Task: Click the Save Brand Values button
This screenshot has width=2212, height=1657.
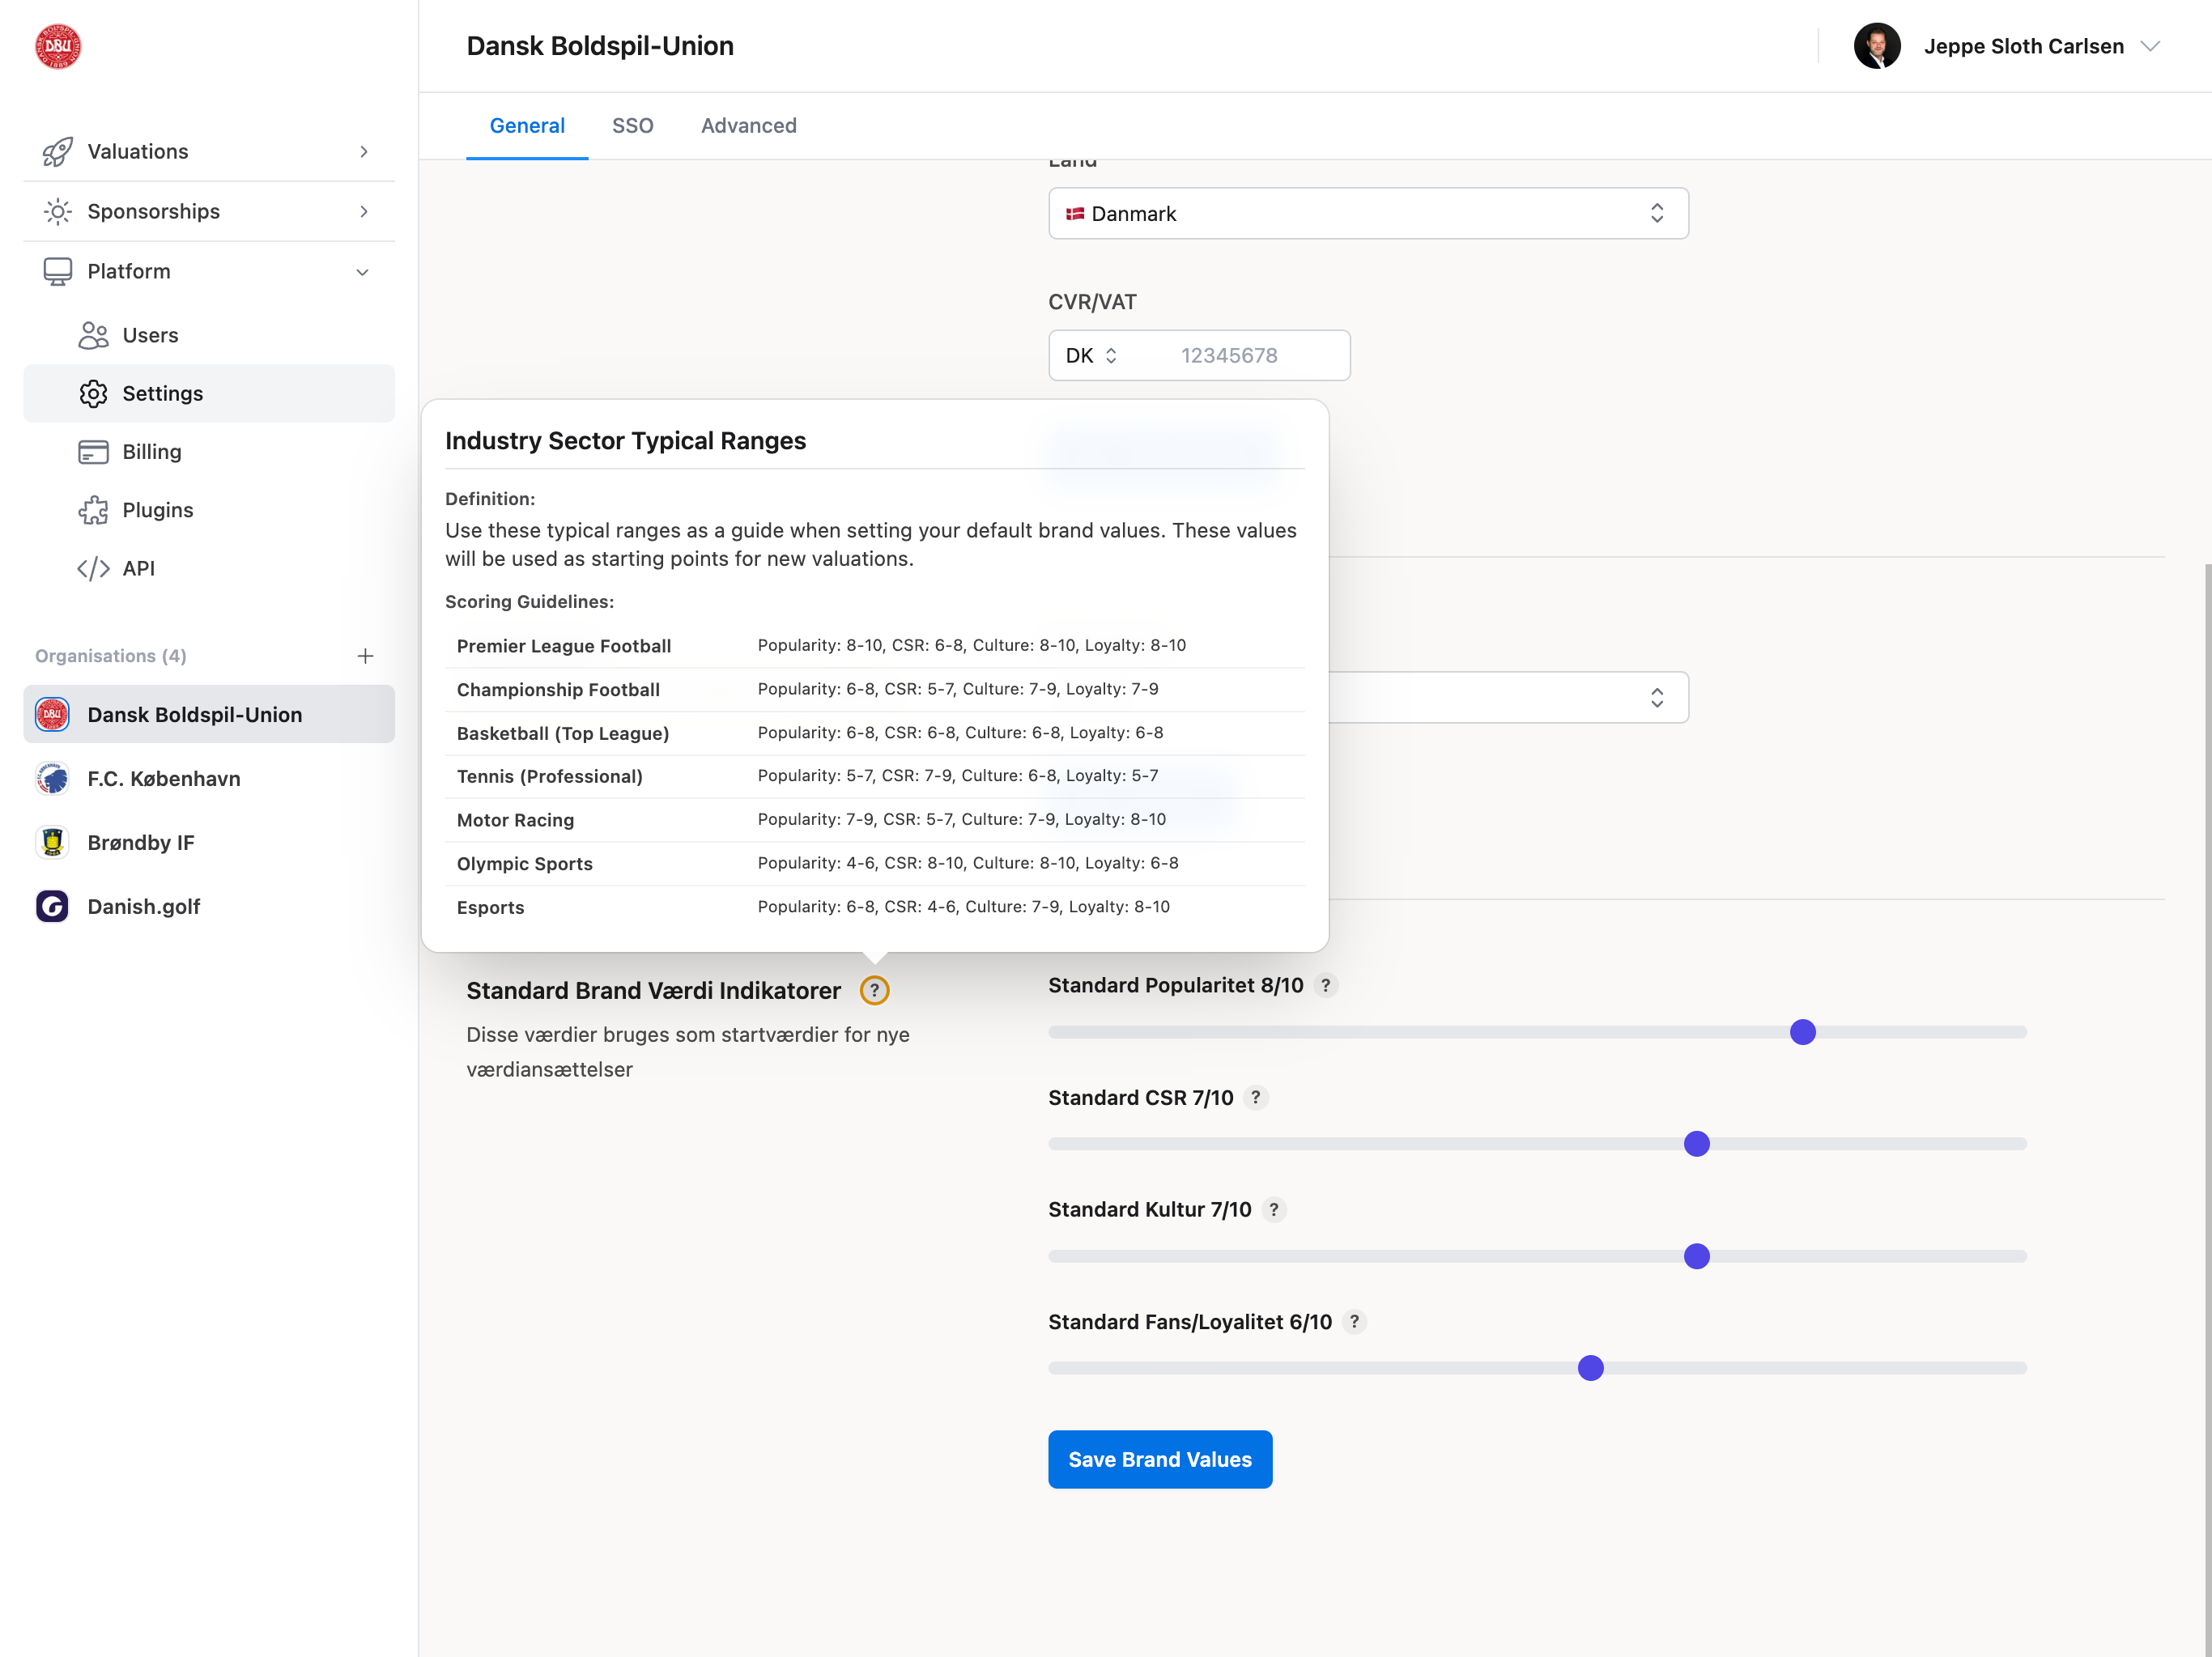Action: 1159,1459
